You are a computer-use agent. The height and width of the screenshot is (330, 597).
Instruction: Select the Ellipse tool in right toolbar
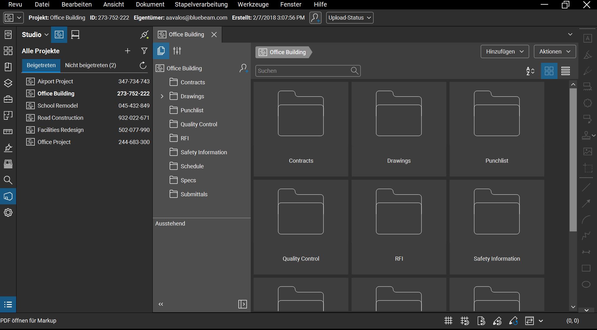pos(586,284)
